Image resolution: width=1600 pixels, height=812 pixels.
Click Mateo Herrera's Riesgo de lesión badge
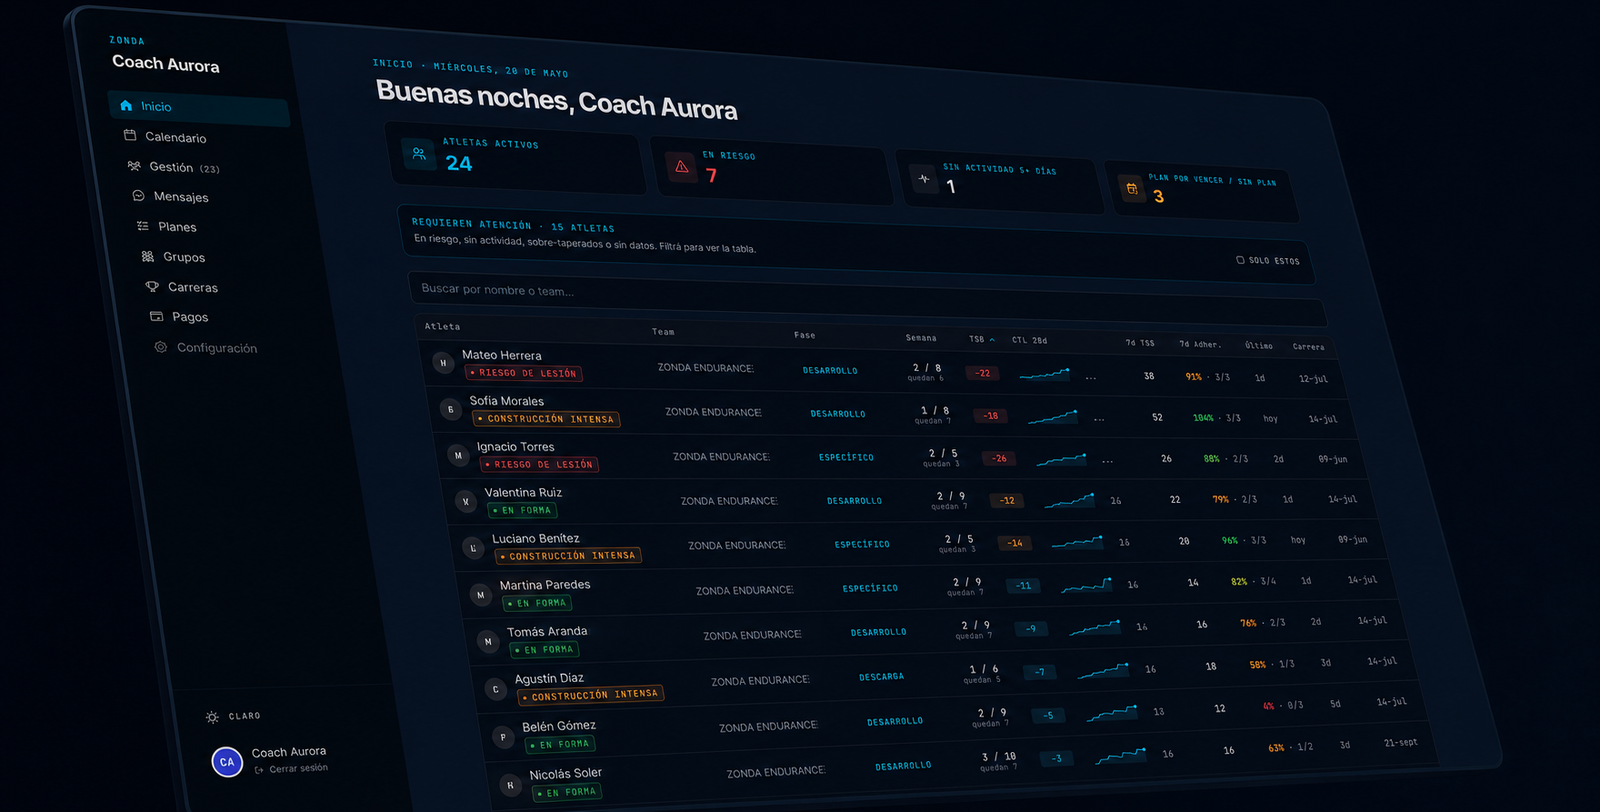click(524, 373)
